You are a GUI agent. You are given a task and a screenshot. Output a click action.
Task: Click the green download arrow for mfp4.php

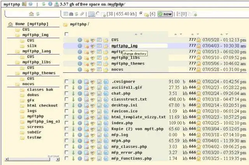coord(73,141)
